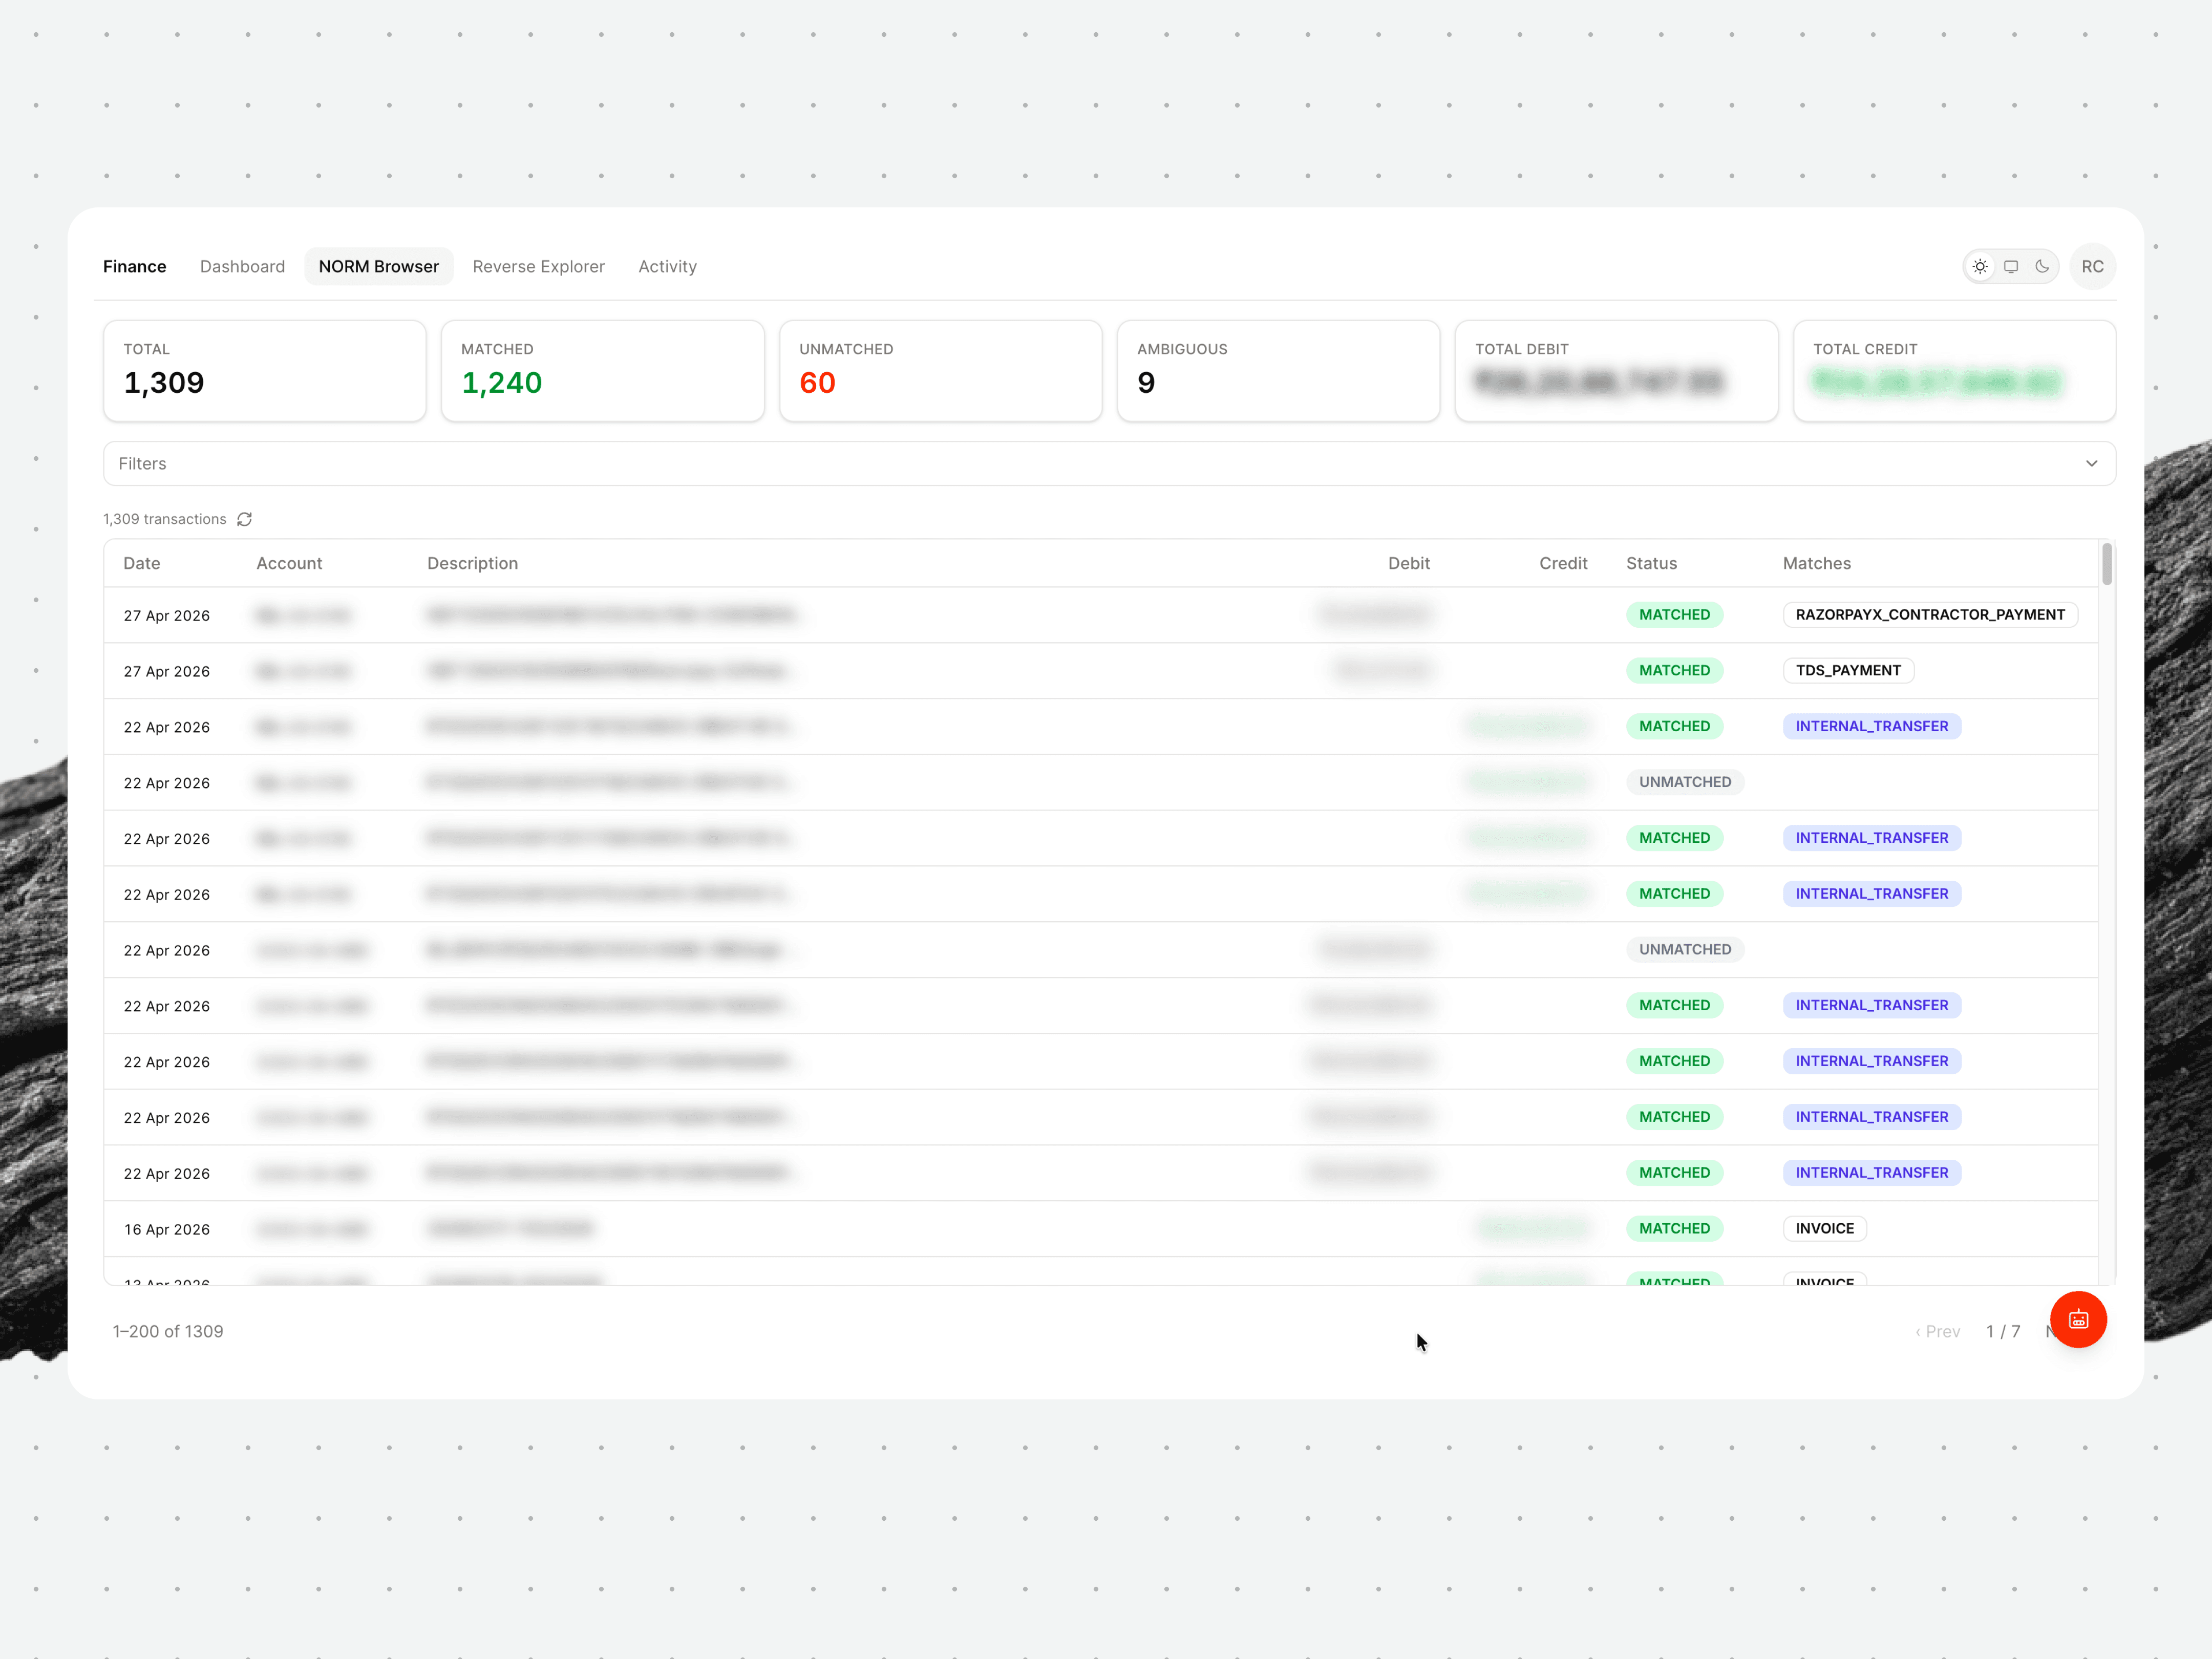Click MATCHED badge in TDS_PAYMENT row

coord(1674,671)
